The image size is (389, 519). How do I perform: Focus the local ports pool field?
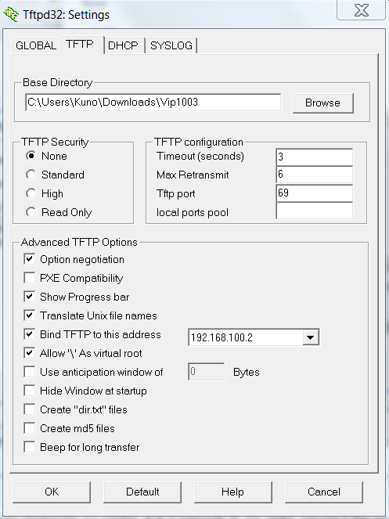click(x=314, y=211)
